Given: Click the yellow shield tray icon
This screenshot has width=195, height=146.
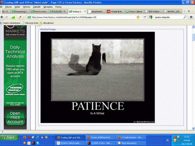Looking at the screenshot, I should (178, 137).
